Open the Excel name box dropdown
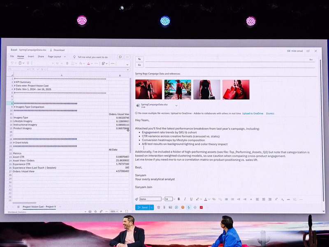Image resolution: width=329 pixels, height=247 pixels. pos(28,69)
